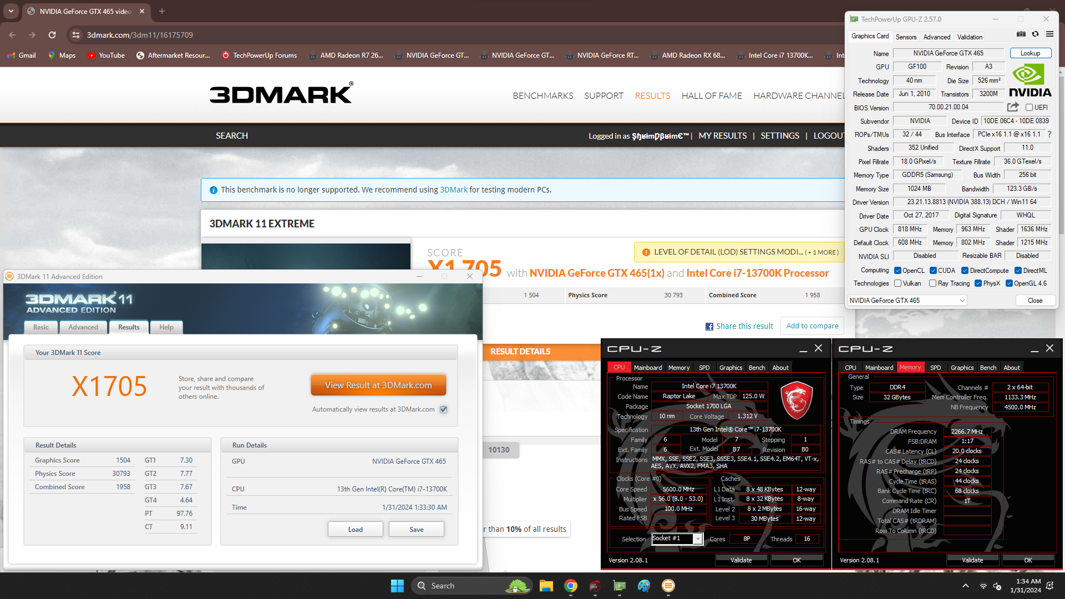The height and width of the screenshot is (599, 1065).
Task: Open a new Chrome tab
Action: (162, 11)
